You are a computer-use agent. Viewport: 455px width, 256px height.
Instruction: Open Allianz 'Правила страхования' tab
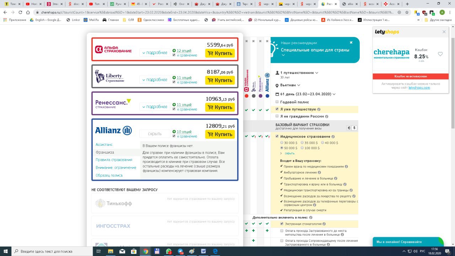point(114,160)
